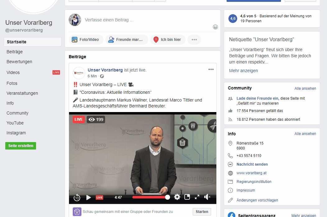Click the Impressum link
The width and height of the screenshot is (327, 217).
[x=246, y=190]
